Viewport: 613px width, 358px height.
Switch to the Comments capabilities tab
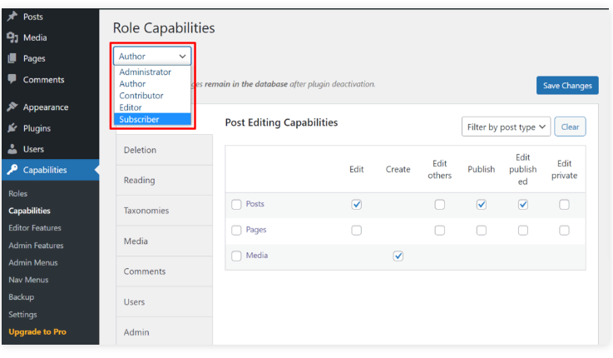pos(164,271)
